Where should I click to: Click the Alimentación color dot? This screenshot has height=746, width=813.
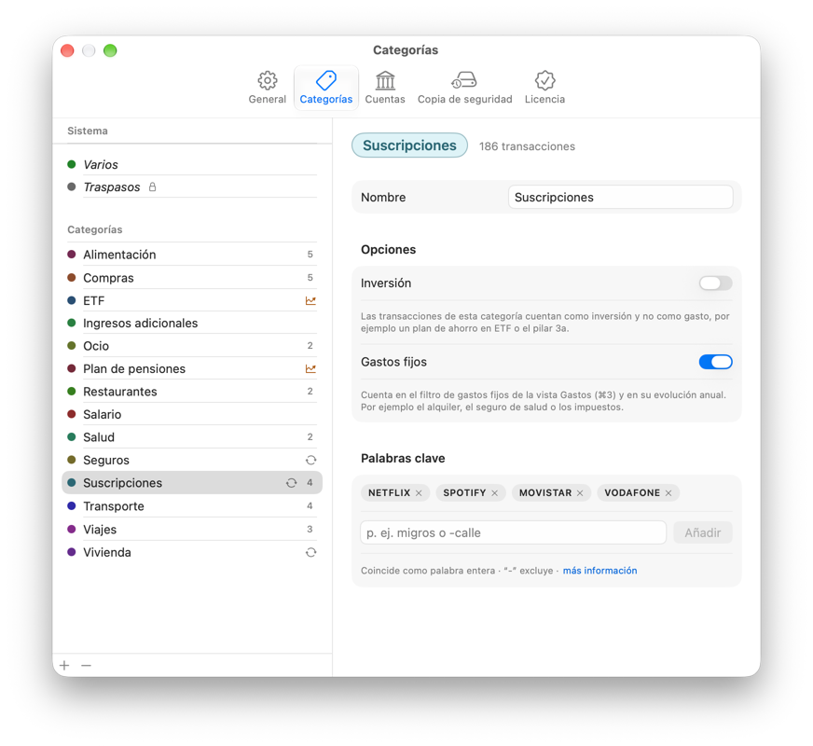[72, 255]
